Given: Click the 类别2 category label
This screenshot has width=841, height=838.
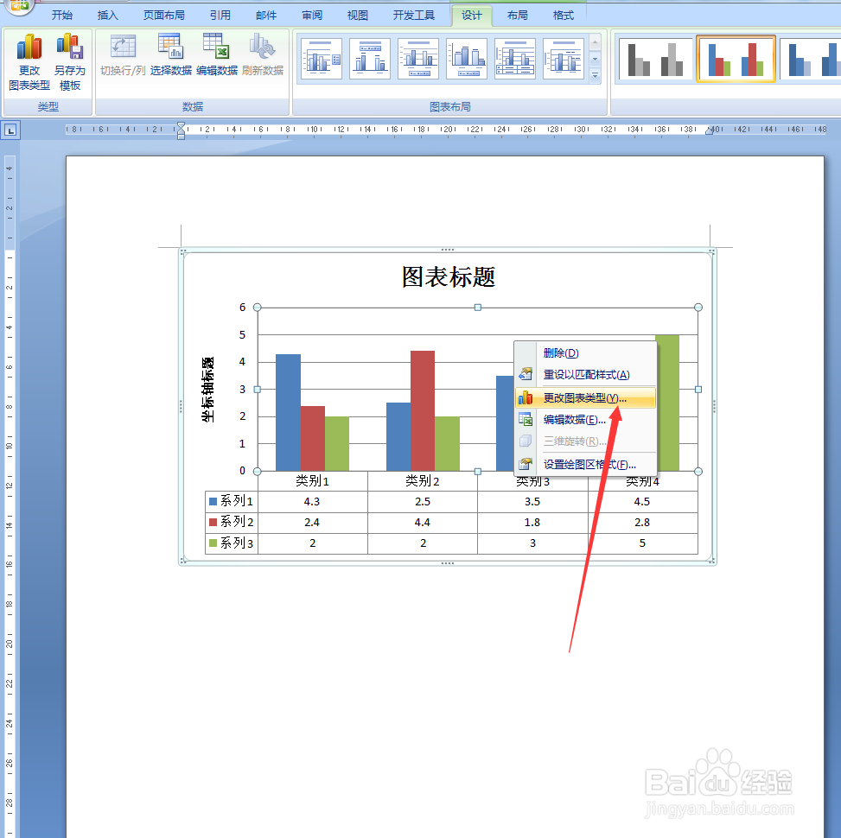Looking at the screenshot, I should tap(422, 481).
